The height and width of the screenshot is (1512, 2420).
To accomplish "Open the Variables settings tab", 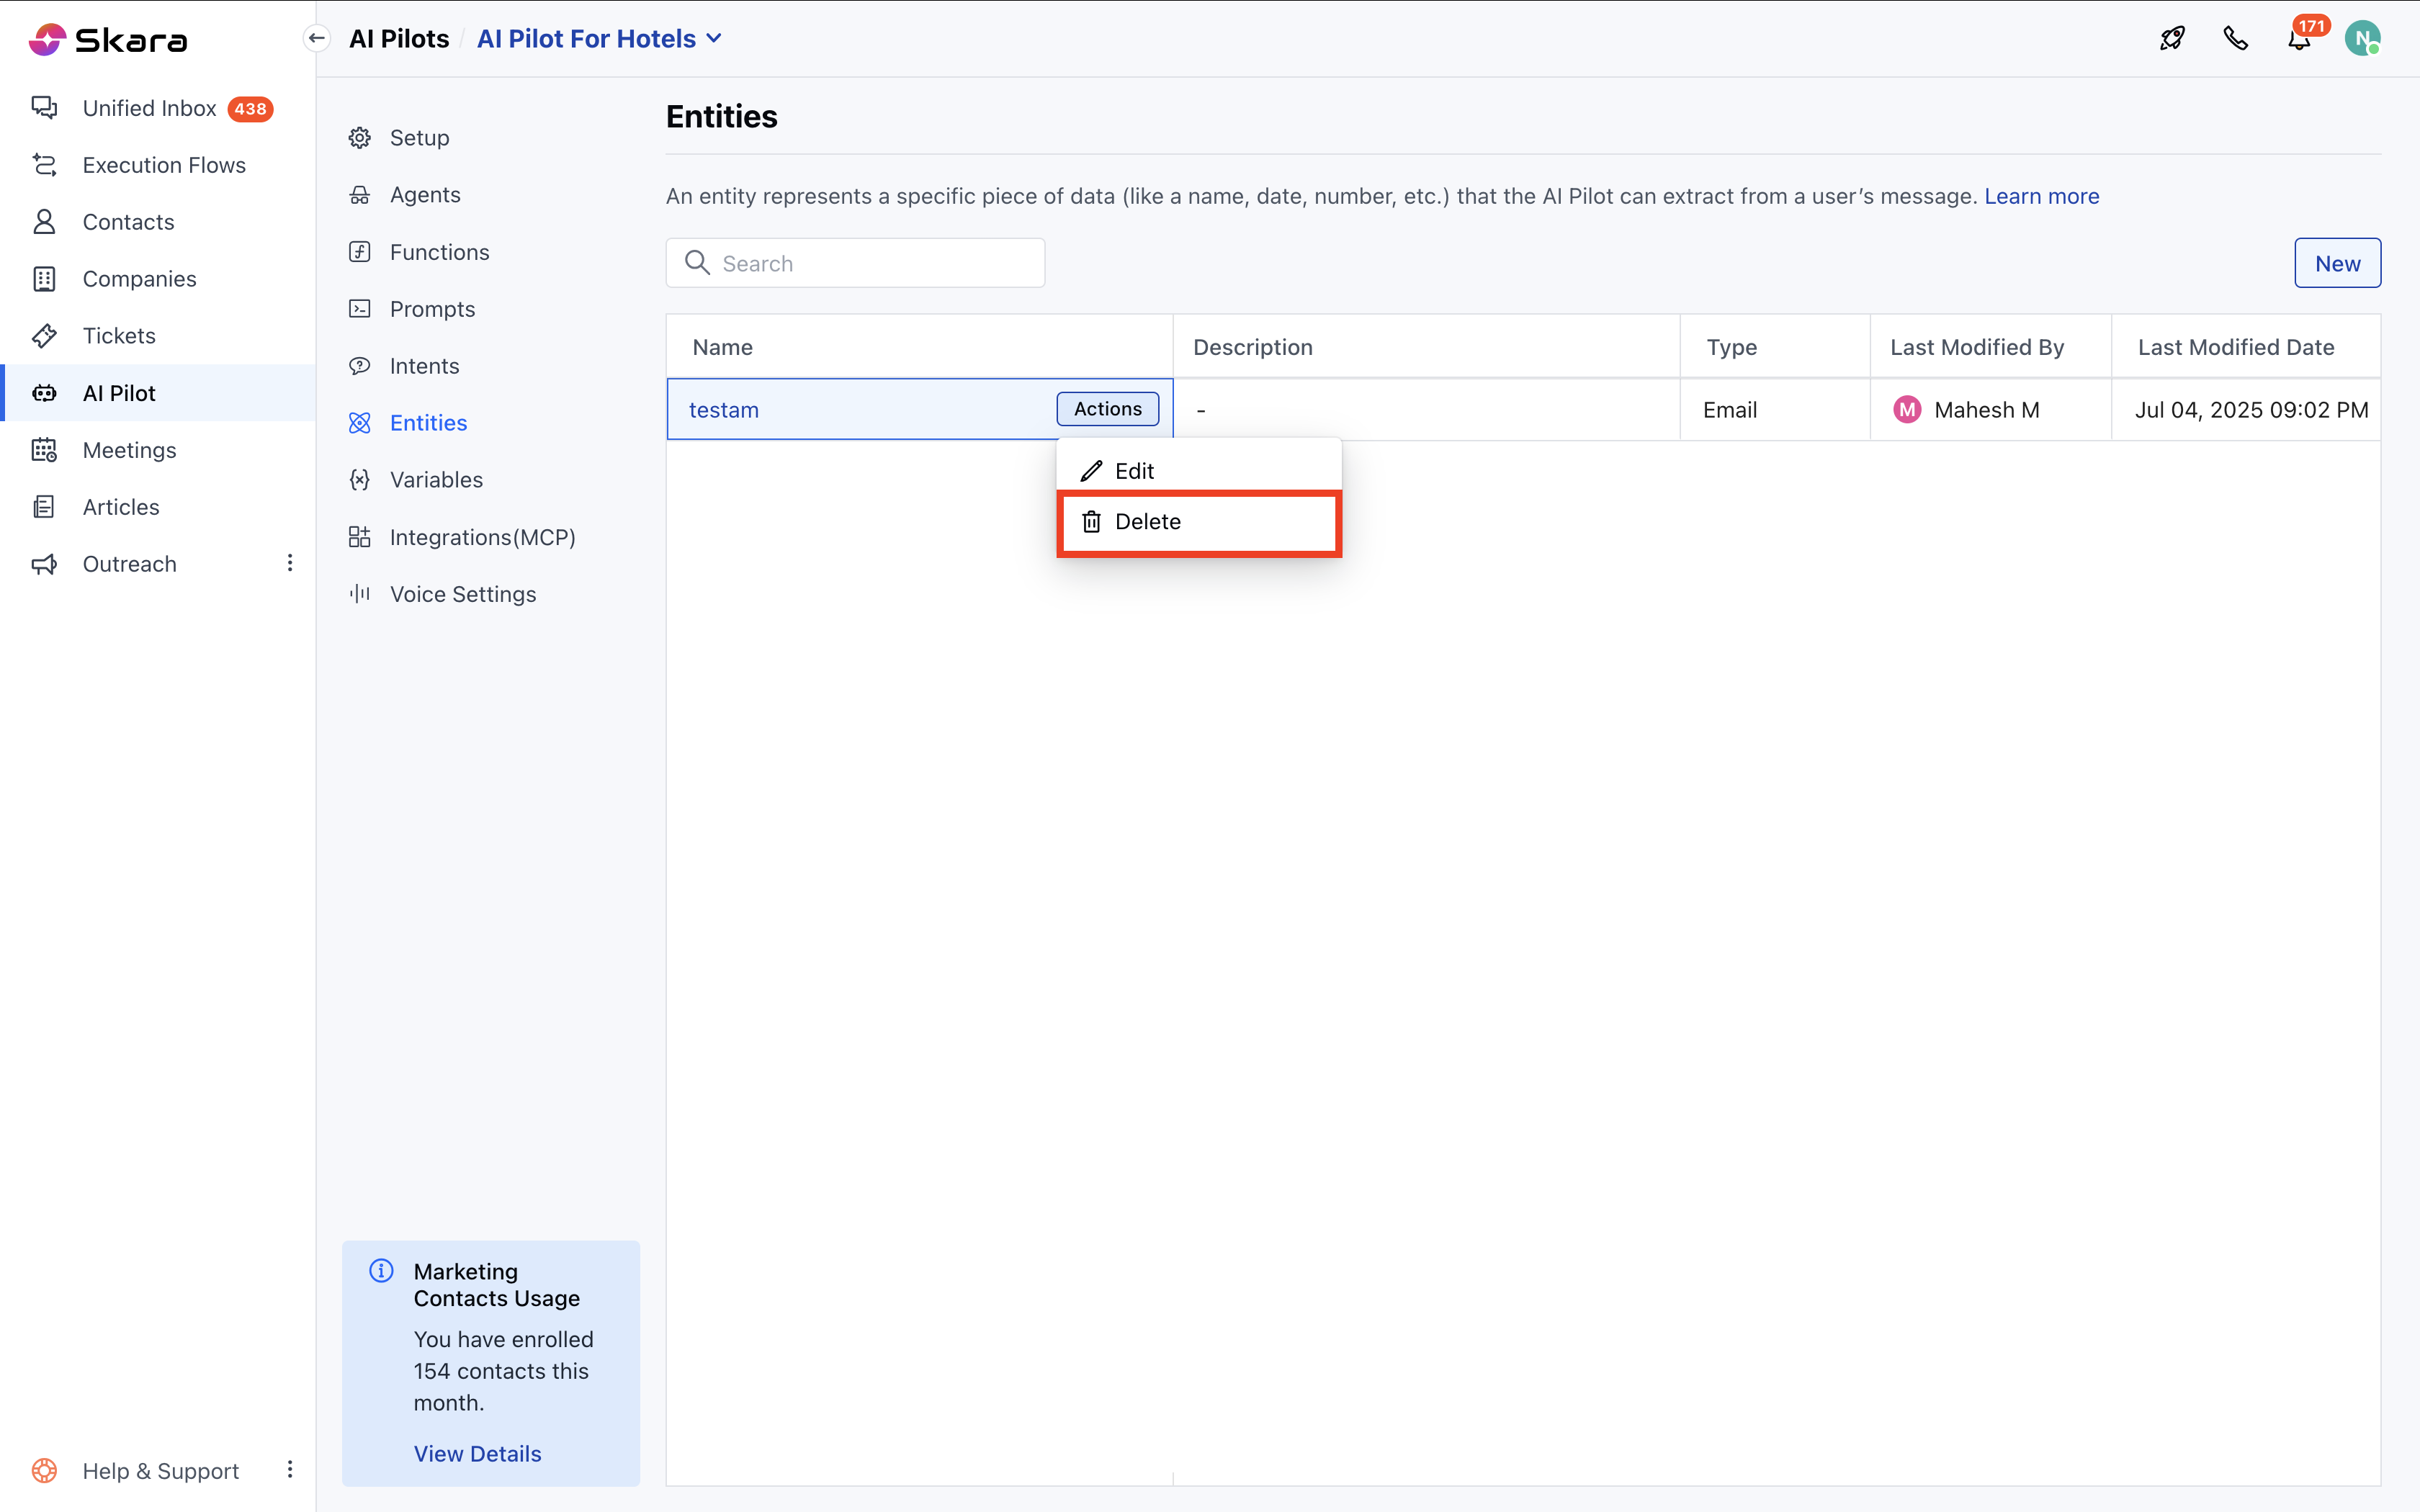I will pos(436,480).
